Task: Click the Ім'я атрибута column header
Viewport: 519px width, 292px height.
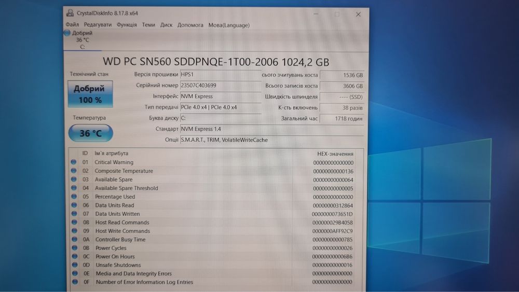Action: click(x=111, y=153)
